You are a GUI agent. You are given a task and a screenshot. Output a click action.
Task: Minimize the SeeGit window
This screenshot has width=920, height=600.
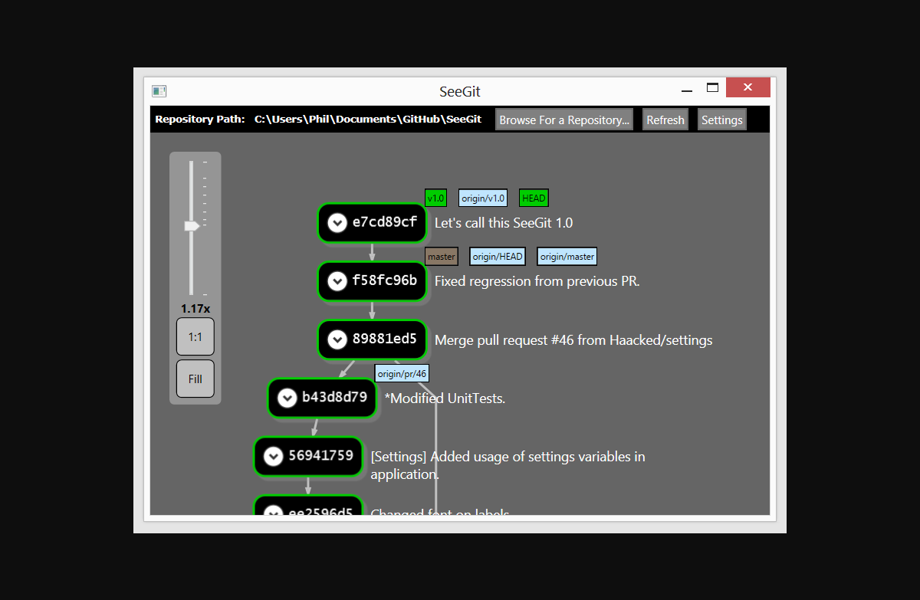686,90
